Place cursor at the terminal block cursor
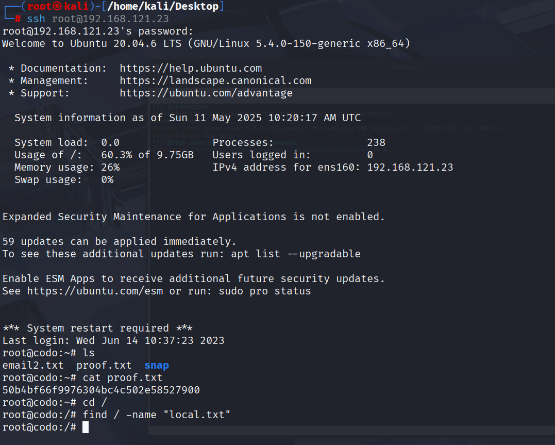The image size is (555, 445). tap(86, 427)
